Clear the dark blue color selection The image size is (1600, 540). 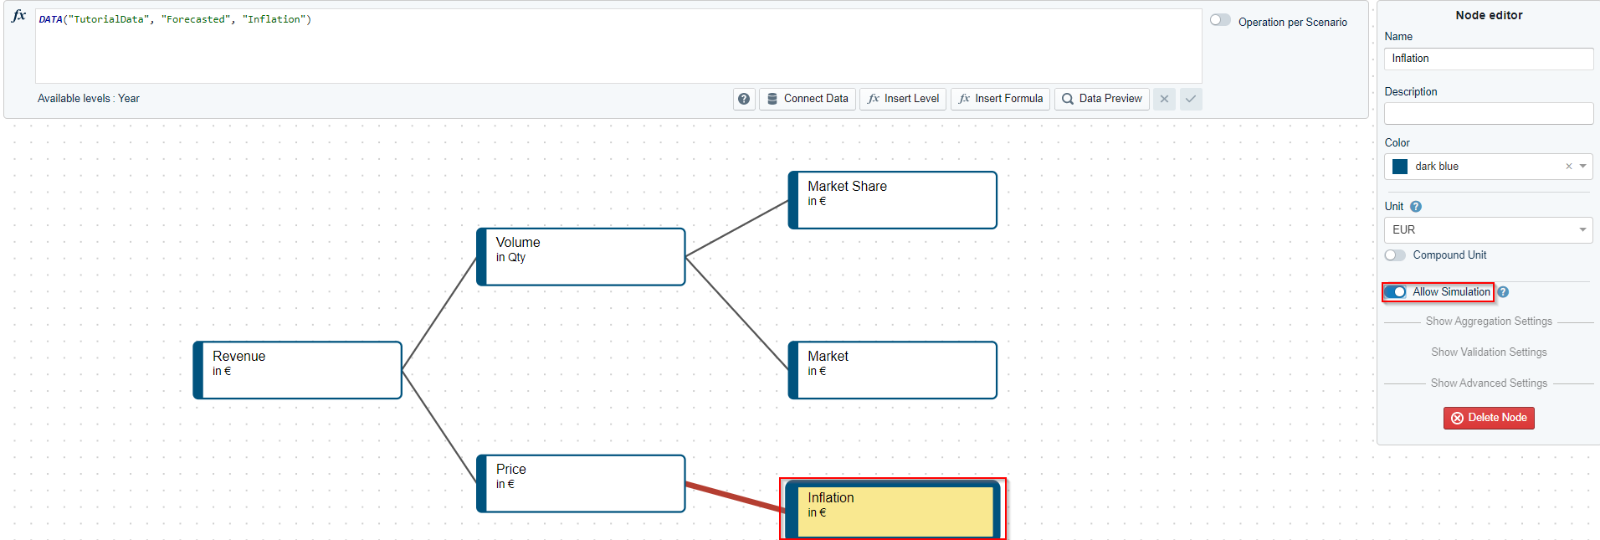coord(1568,167)
